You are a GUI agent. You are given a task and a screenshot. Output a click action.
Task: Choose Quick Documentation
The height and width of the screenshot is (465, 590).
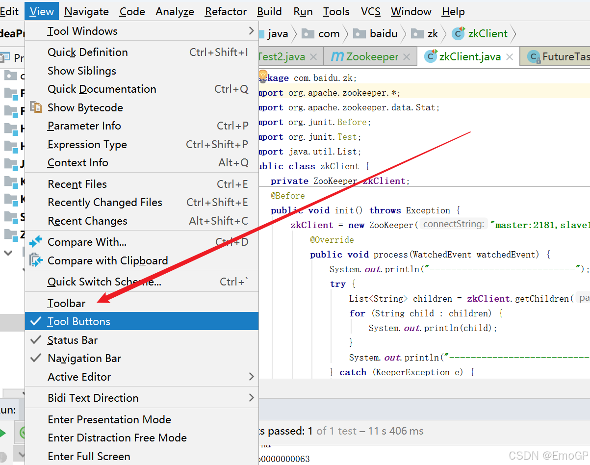(142, 89)
